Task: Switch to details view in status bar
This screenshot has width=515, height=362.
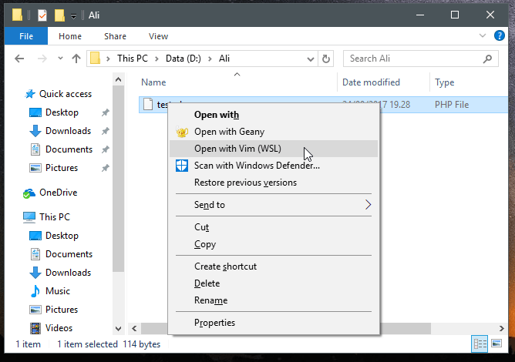Action: [480, 344]
